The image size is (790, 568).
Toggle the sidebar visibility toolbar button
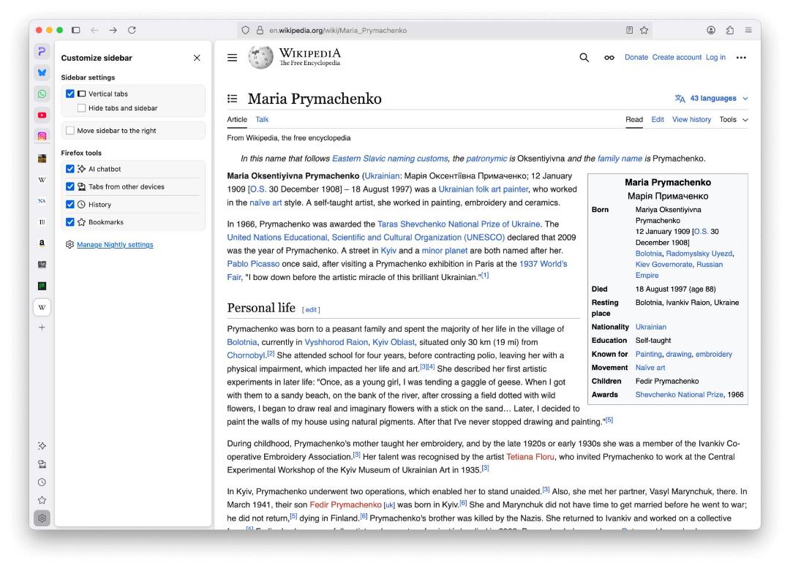click(x=75, y=30)
